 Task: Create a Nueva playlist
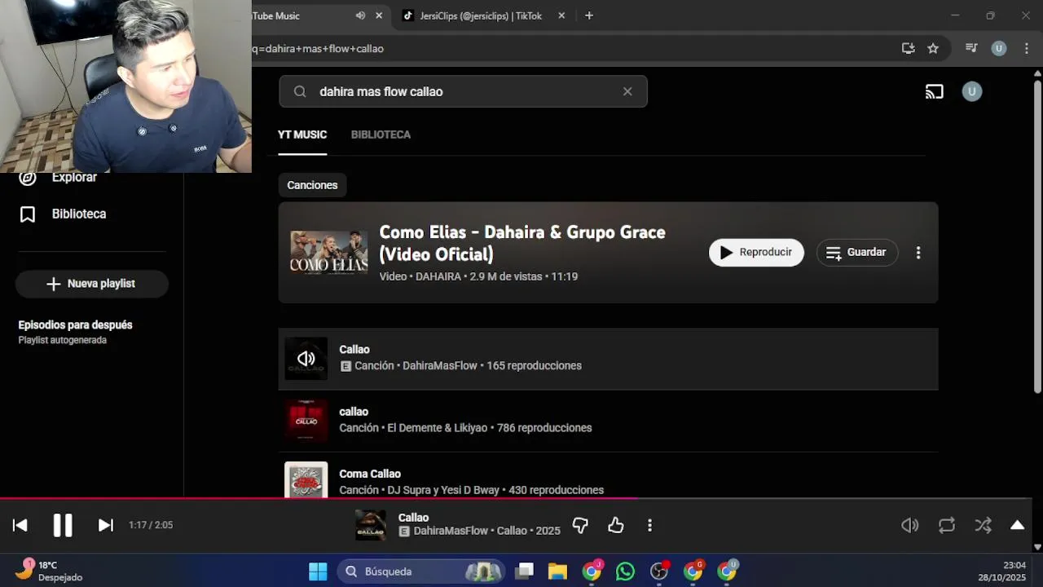point(91,284)
